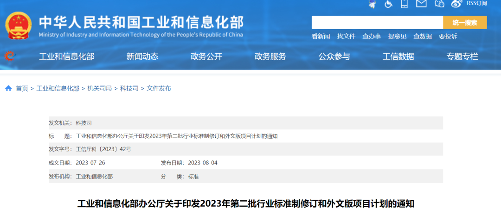Open the WeChat icon
This screenshot has width=501, height=215.
[440, 4]
